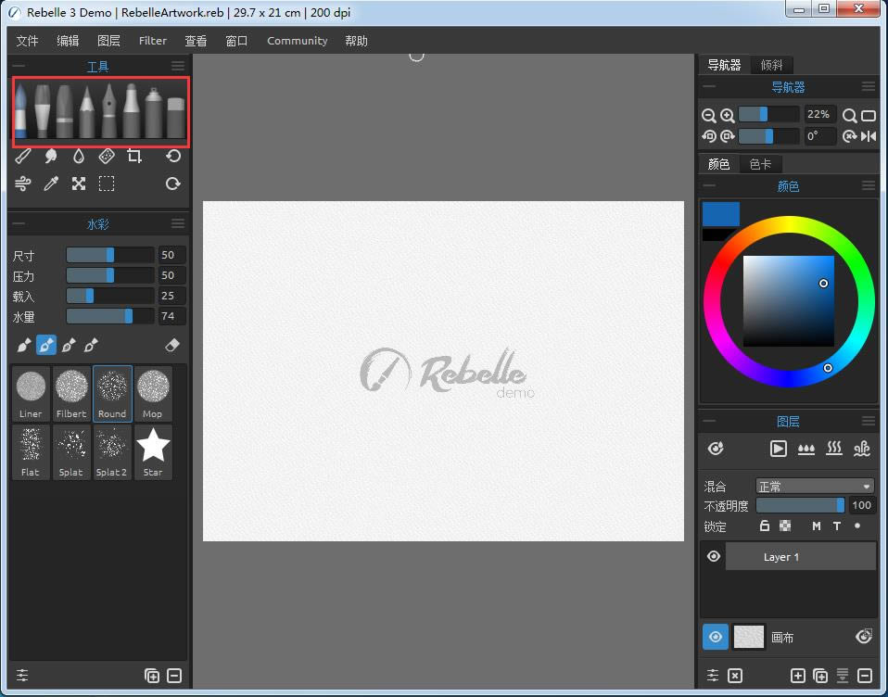Select the Smudge finger tool

click(51, 156)
